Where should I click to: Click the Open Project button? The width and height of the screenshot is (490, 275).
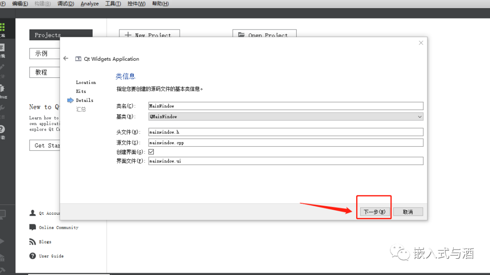[265, 34]
